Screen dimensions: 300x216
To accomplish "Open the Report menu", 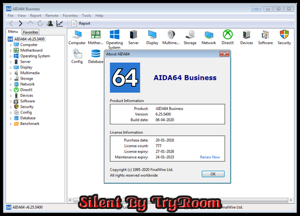I will coord(35,16).
